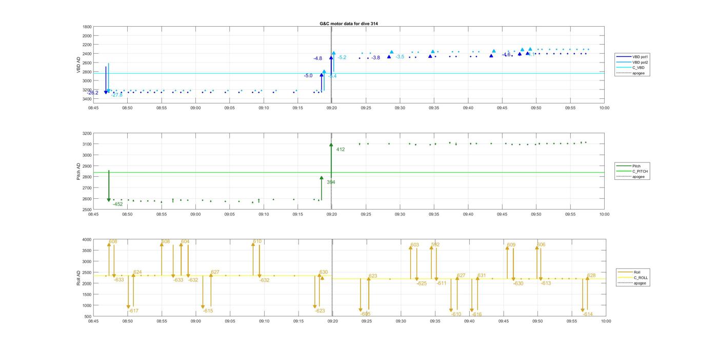The height and width of the screenshot is (355, 718).
Task: Click the '609' roll data label
Action: (x=511, y=245)
